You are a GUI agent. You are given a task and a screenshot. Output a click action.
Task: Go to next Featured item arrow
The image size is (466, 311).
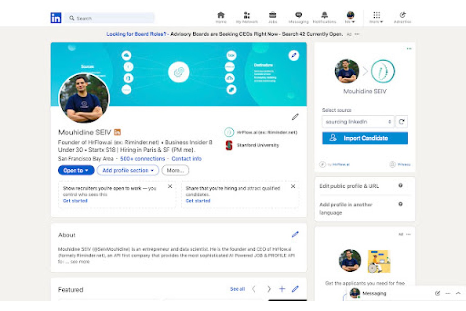[269, 289]
